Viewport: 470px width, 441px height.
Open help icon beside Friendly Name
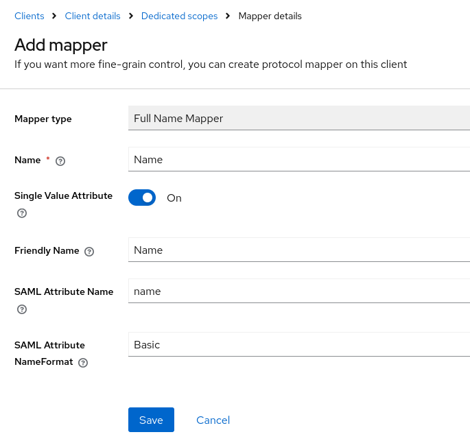pyautogui.click(x=89, y=252)
